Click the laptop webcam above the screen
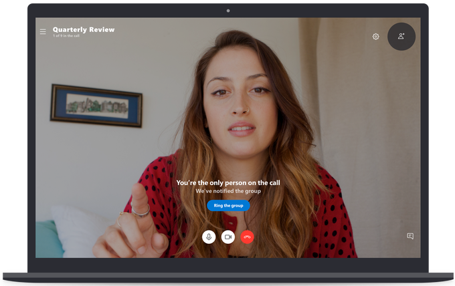The image size is (455, 286). (228, 11)
